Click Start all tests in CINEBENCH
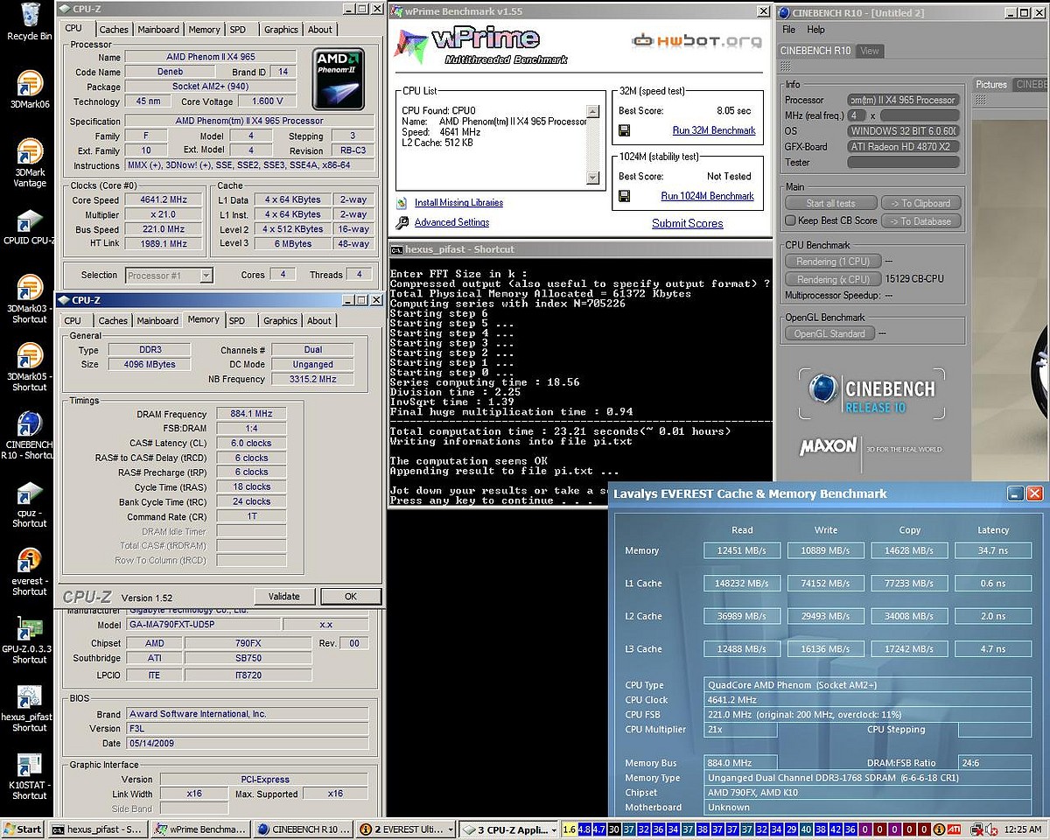Screen dimensions: 1050x840 tap(830, 203)
